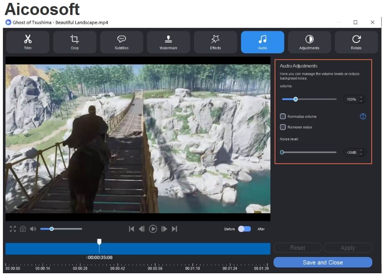
Task: Enable the Remover noise checkbox
Action: (x=283, y=127)
